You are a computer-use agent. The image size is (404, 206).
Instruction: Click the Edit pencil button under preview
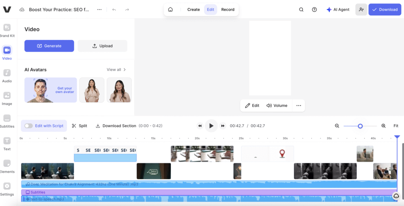tap(252, 105)
